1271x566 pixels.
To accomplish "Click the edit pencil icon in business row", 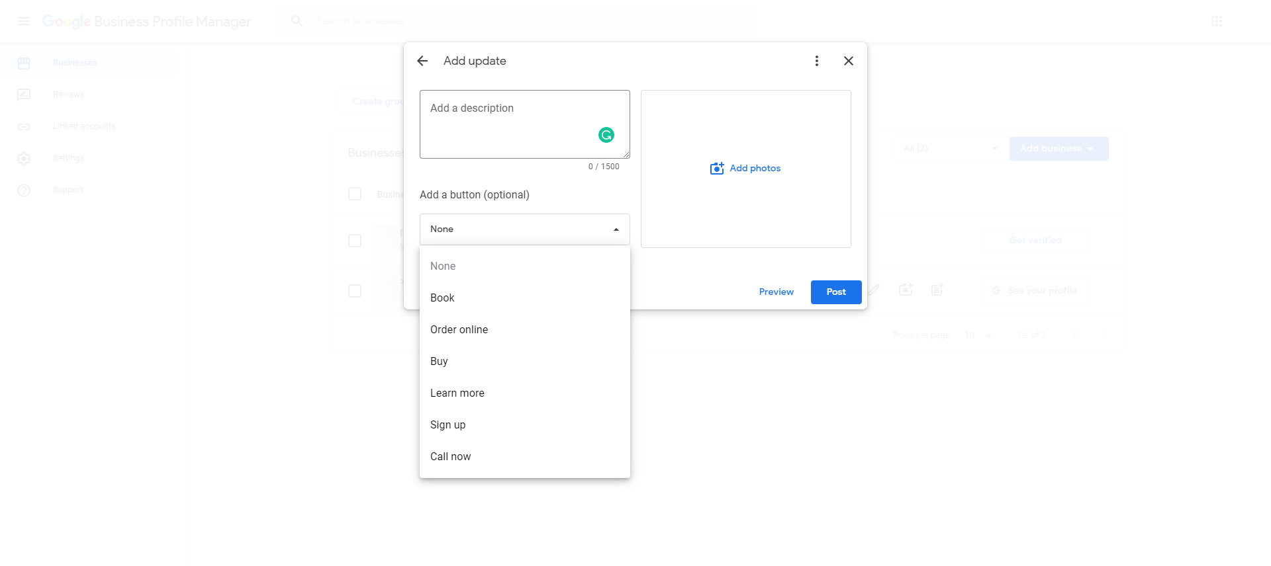I will click(874, 290).
